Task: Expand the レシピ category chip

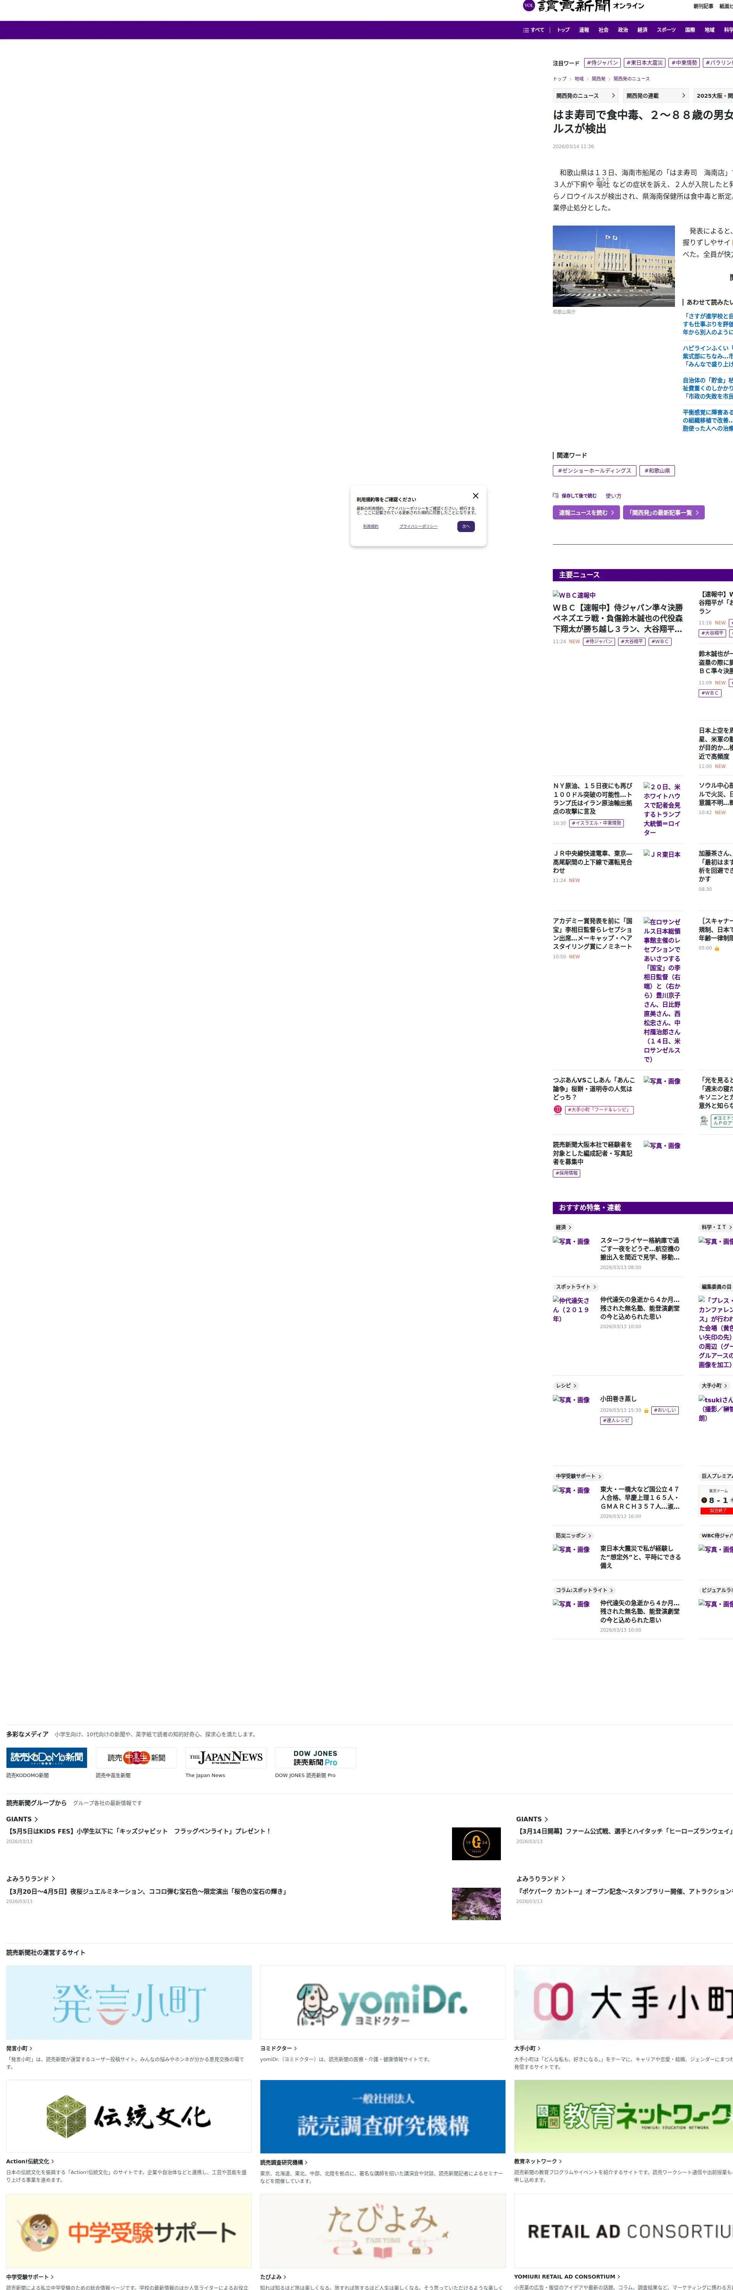Action: 566,1386
